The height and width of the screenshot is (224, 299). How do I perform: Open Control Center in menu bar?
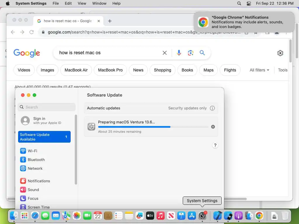point(249,3)
